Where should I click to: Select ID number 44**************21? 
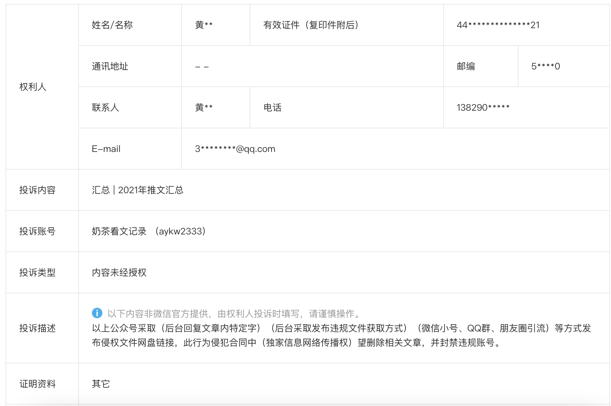point(498,25)
